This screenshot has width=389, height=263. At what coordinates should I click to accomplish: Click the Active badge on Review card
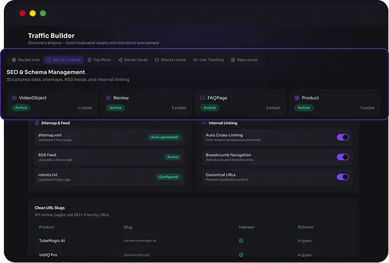[x=116, y=108]
